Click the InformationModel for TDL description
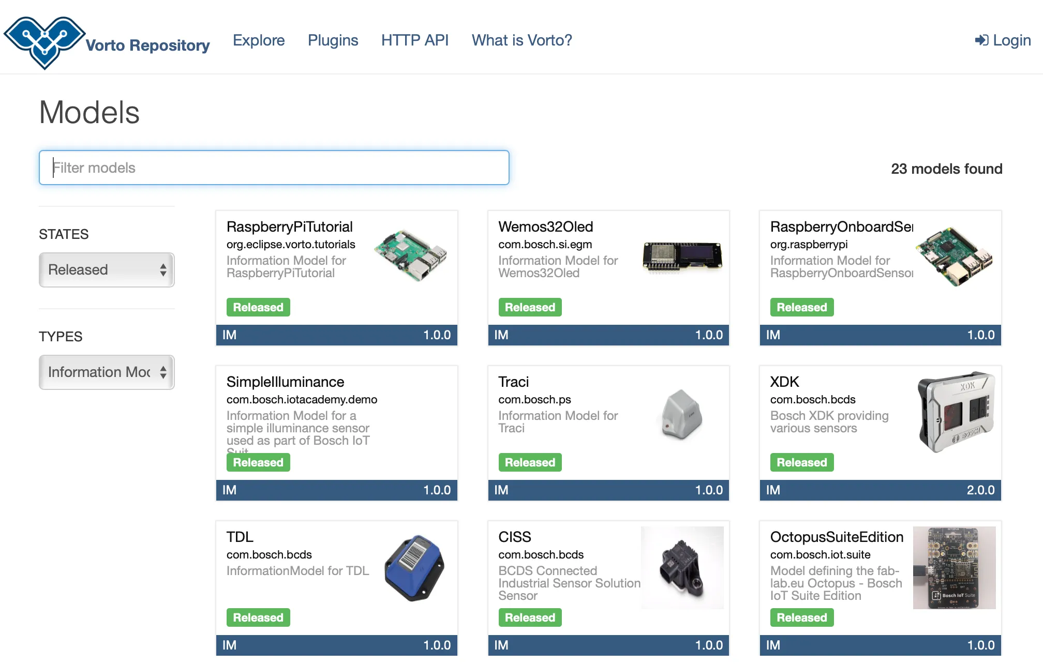The width and height of the screenshot is (1043, 664). pyautogui.click(x=297, y=571)
